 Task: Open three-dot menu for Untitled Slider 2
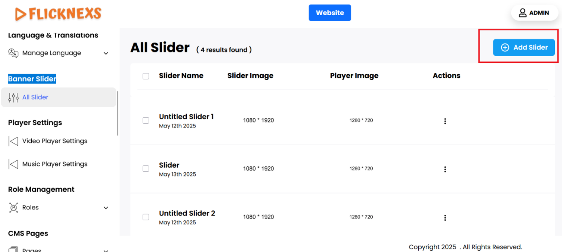445,218
